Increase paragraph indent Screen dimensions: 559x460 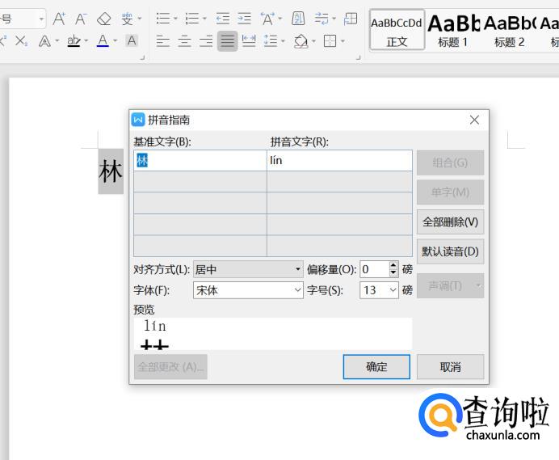click(245, 19)
